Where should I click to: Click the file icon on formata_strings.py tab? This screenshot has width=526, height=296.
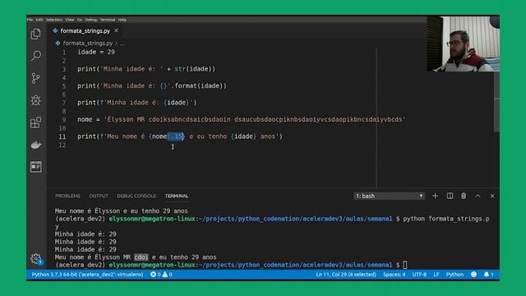(55, 30)
